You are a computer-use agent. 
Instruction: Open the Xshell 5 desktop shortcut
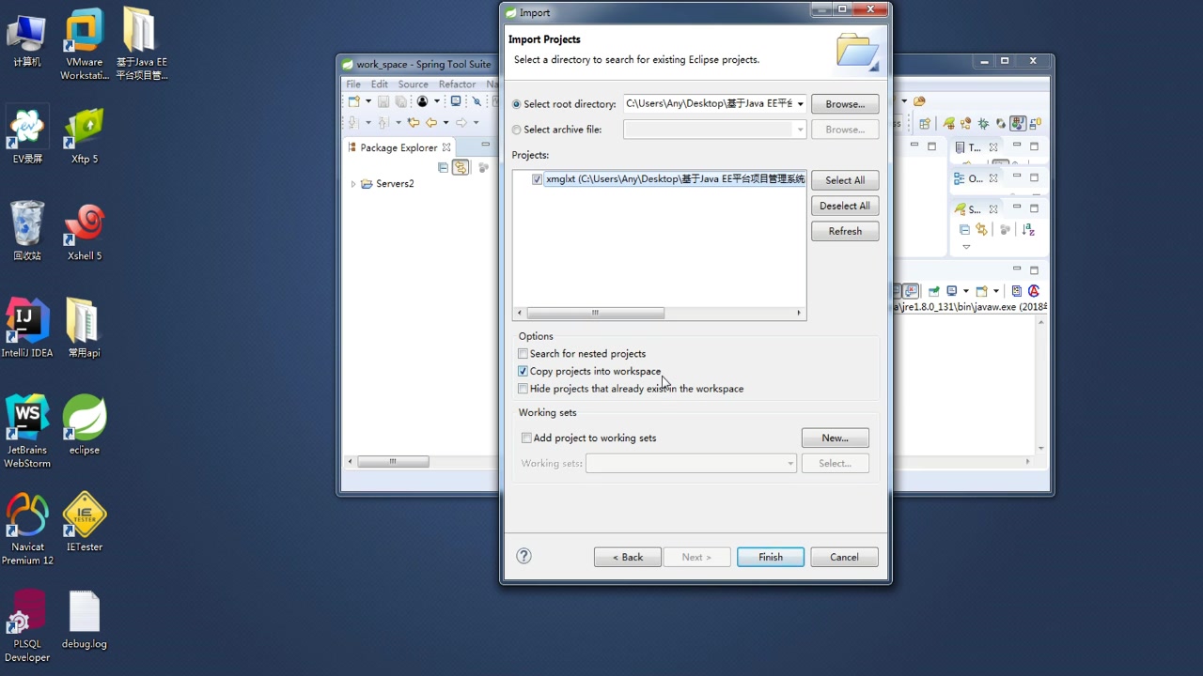(85, 232)
